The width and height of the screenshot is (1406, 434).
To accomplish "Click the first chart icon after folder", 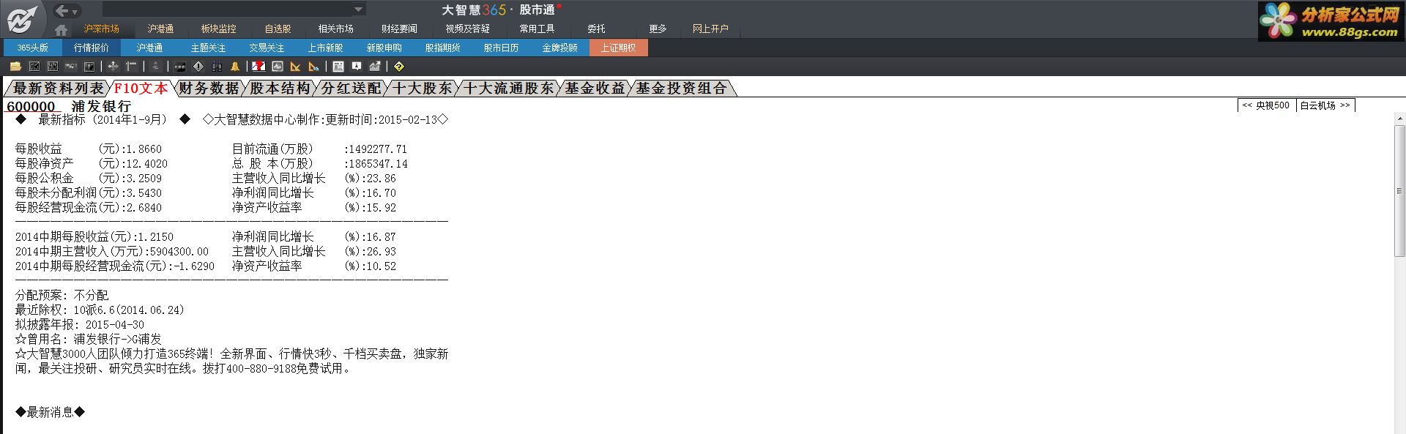I will click(x=34, y=67).
